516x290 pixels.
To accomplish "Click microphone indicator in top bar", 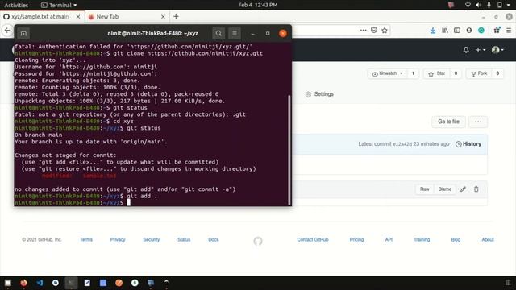I will point(489,5).
